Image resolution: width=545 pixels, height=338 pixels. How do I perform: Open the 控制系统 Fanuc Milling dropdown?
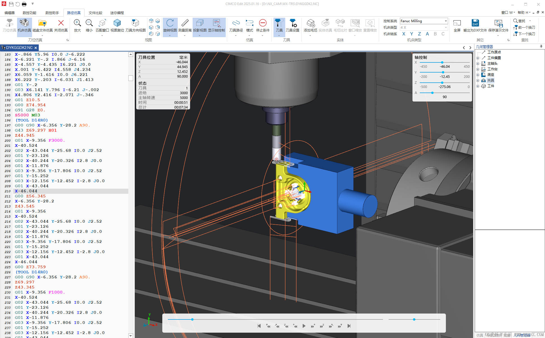click(x=446, y=21)
